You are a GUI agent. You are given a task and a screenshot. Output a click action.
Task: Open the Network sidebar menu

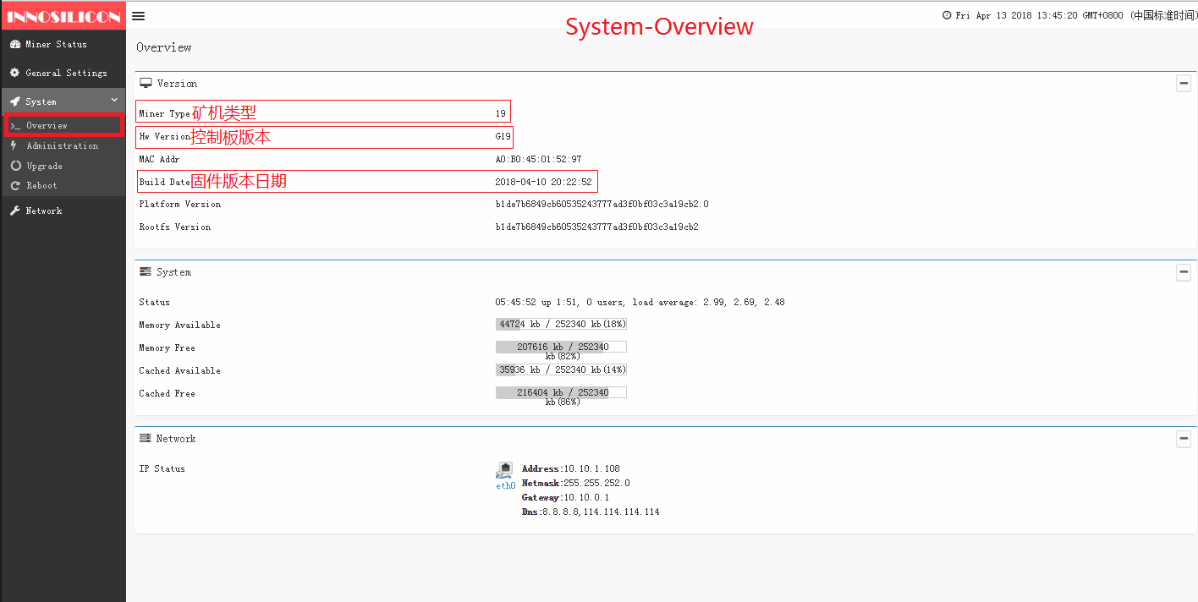pyautogui.click(x=44, y=211)
